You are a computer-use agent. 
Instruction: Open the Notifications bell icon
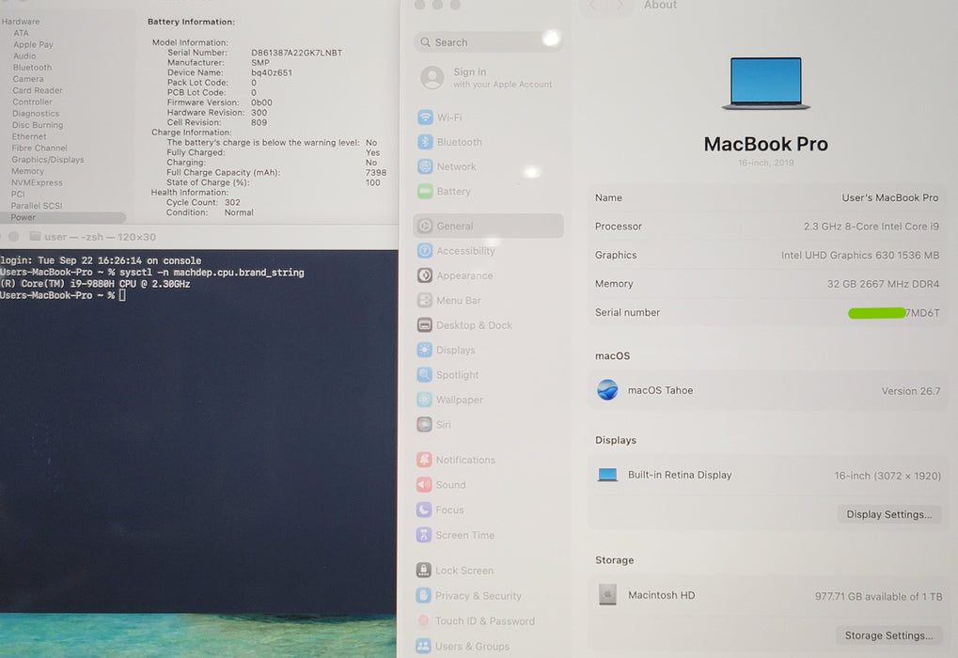pyautogui.click(x=425, y=460)
